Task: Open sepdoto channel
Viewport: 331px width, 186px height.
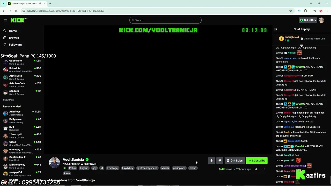Action: [22, 92]
